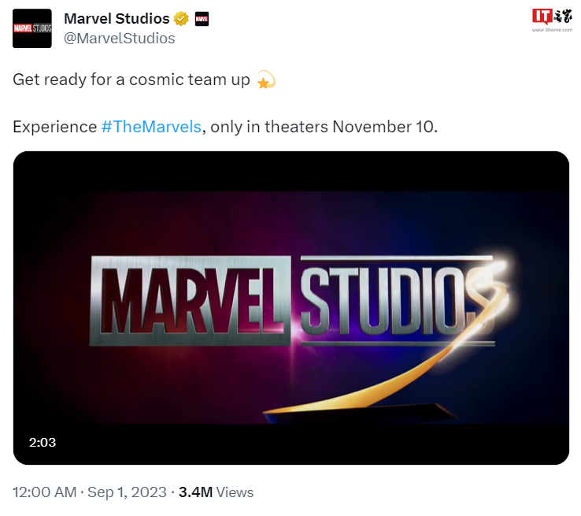Click the Views label after the count
Screen dimensions: 581x516
[x=235, y=492]
